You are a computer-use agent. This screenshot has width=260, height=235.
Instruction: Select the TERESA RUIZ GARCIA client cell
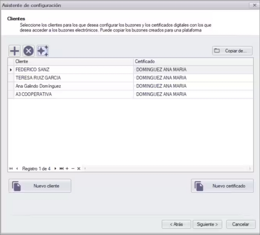click(x=74, y=78)
